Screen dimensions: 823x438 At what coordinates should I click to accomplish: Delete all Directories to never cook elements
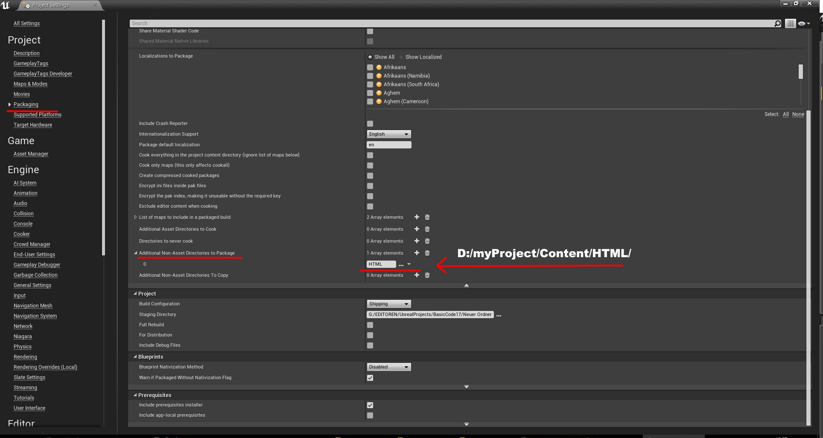point(427,241)
